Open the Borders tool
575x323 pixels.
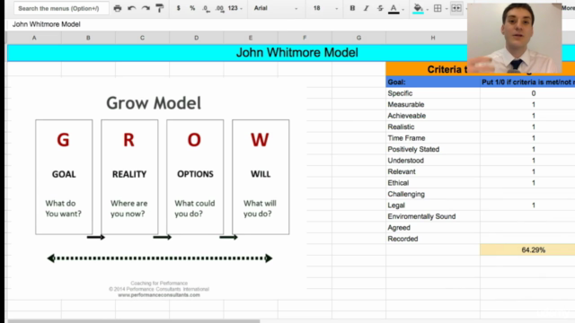[438, 8]
